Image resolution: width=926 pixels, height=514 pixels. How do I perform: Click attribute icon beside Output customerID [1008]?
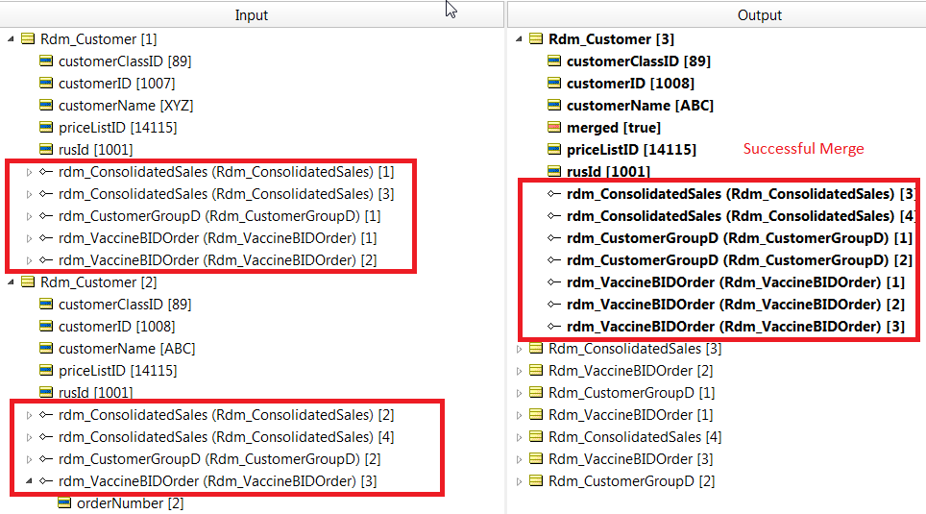tap(554, 83)
